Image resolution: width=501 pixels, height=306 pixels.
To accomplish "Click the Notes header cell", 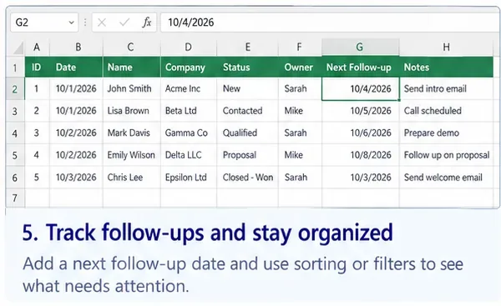I will pyautogui.click(x=447, y=67).
